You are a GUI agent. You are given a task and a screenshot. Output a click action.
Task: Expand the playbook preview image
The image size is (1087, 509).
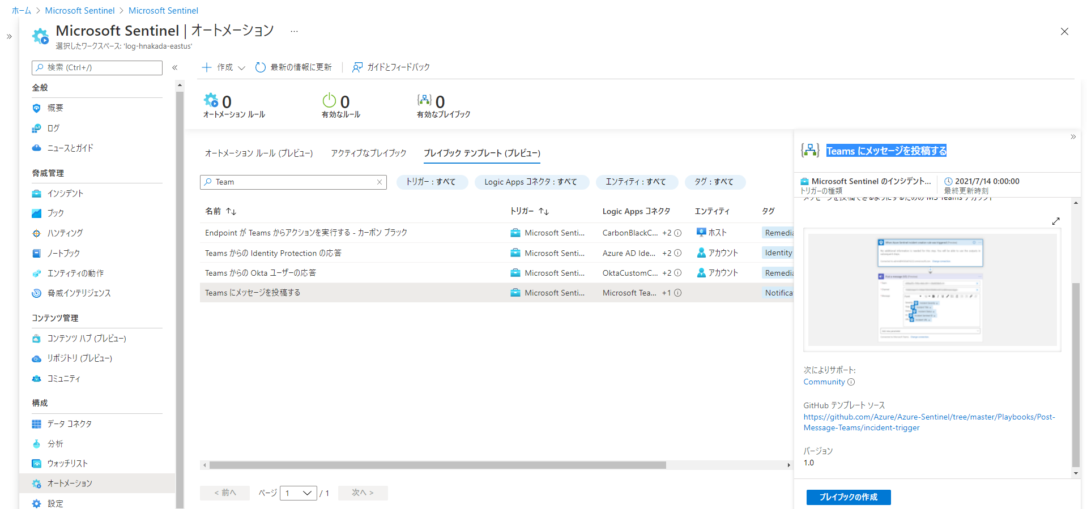(1056, 221)
